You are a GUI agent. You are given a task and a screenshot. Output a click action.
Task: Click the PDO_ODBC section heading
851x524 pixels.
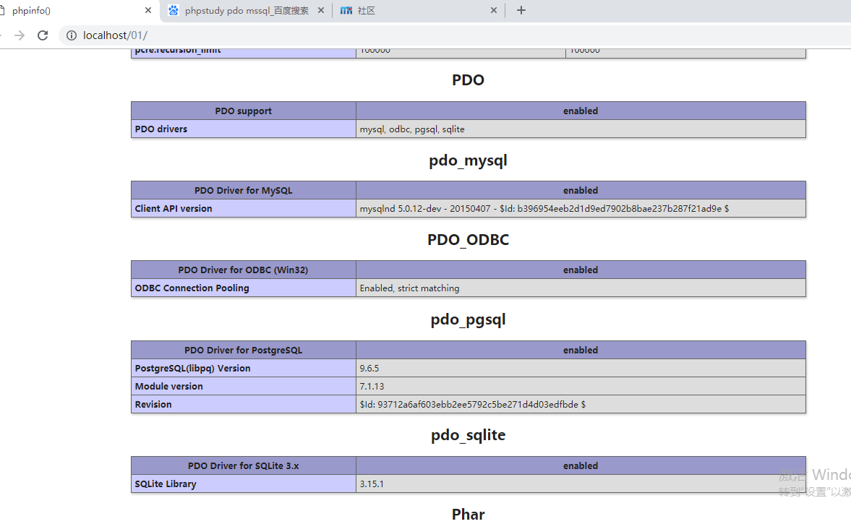coord(468,240)
